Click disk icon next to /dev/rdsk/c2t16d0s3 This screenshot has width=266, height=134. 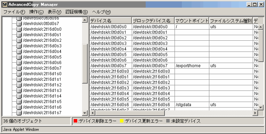[x=19, y=46]
